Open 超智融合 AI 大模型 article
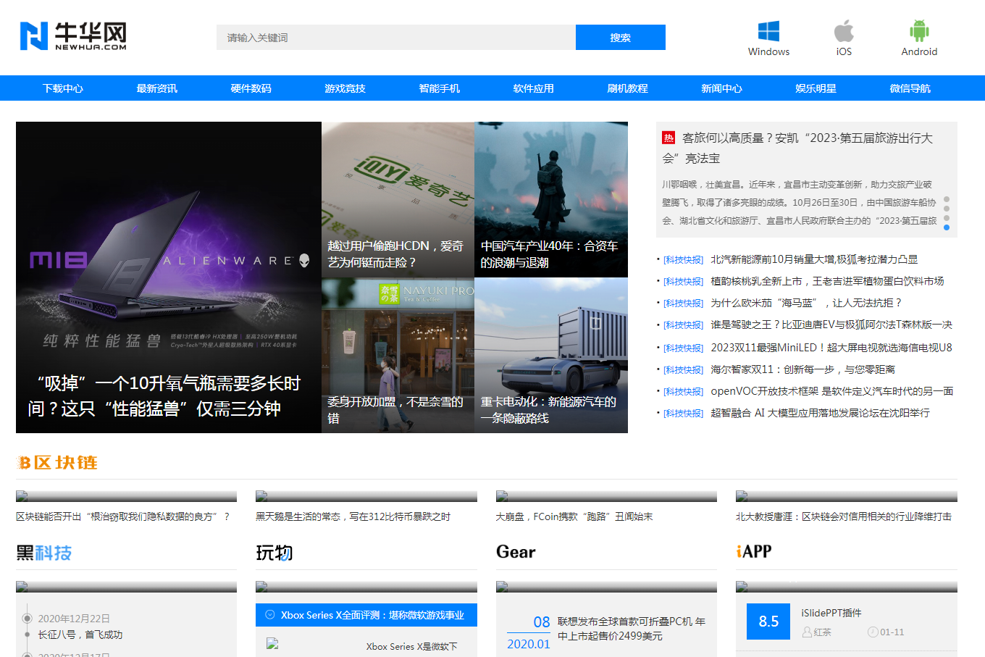The width and height of the screenshot is (985, 657). (x=820, y=413)
